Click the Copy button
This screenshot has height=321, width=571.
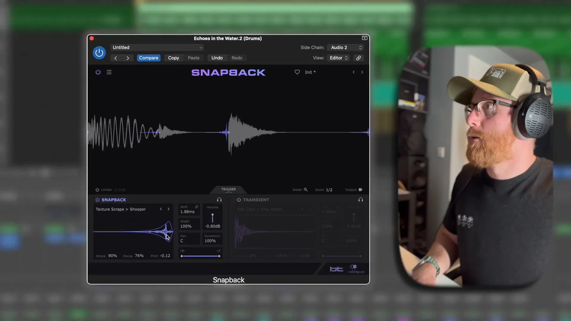tap(173, 58)
